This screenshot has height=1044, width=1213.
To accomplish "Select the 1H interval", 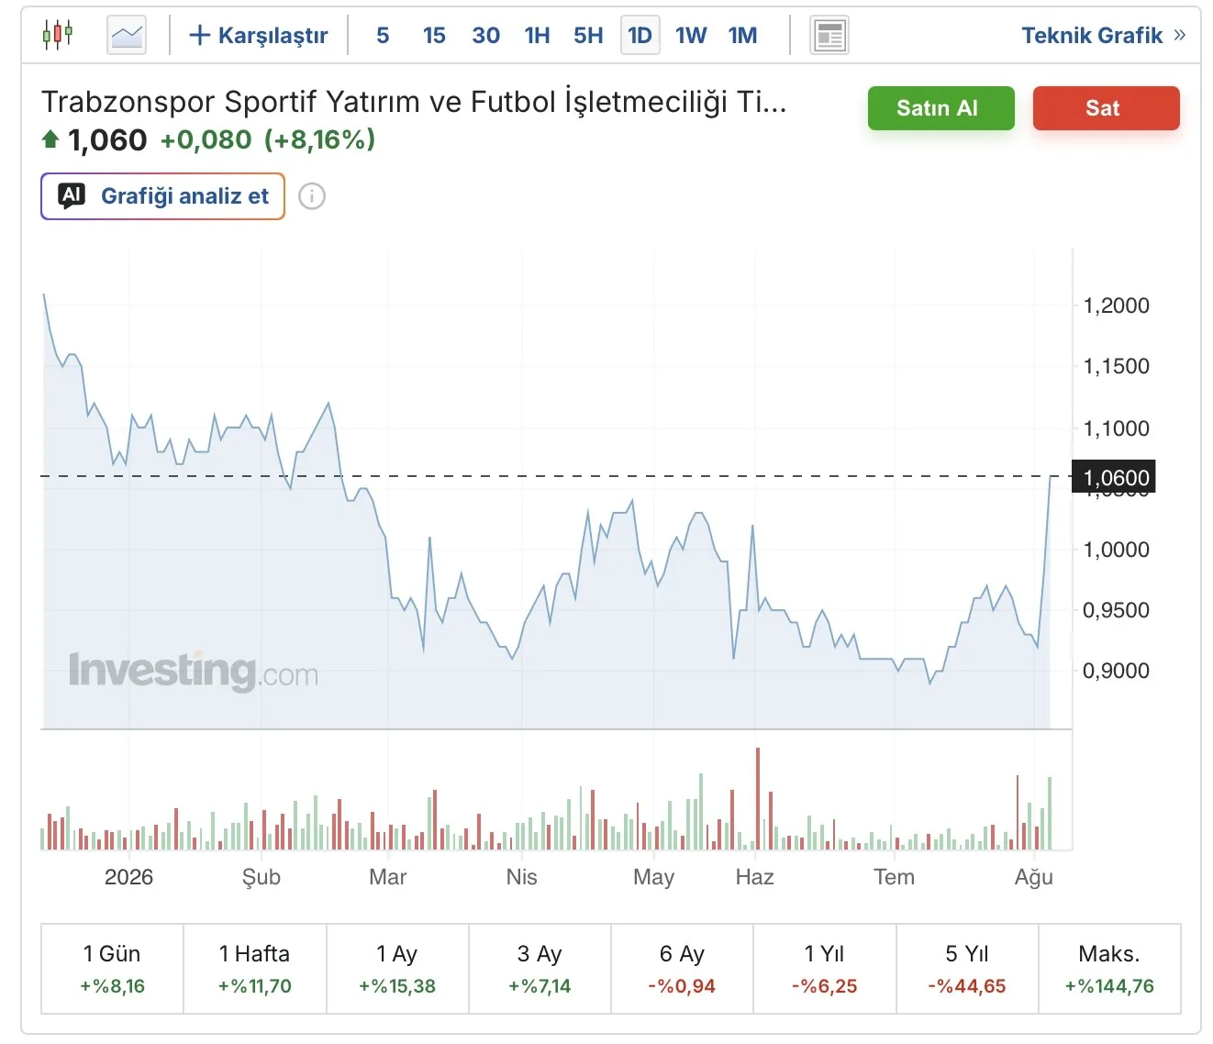I will (x=537, y=36).
